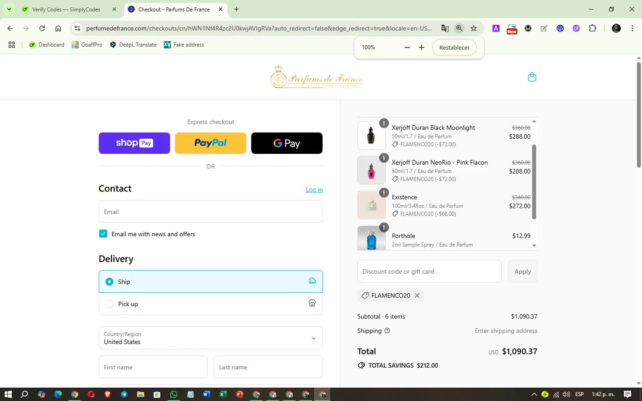Open the Chrome profile avatar
This screenshot has width=642, height=401.
click(x=616, y=28)
